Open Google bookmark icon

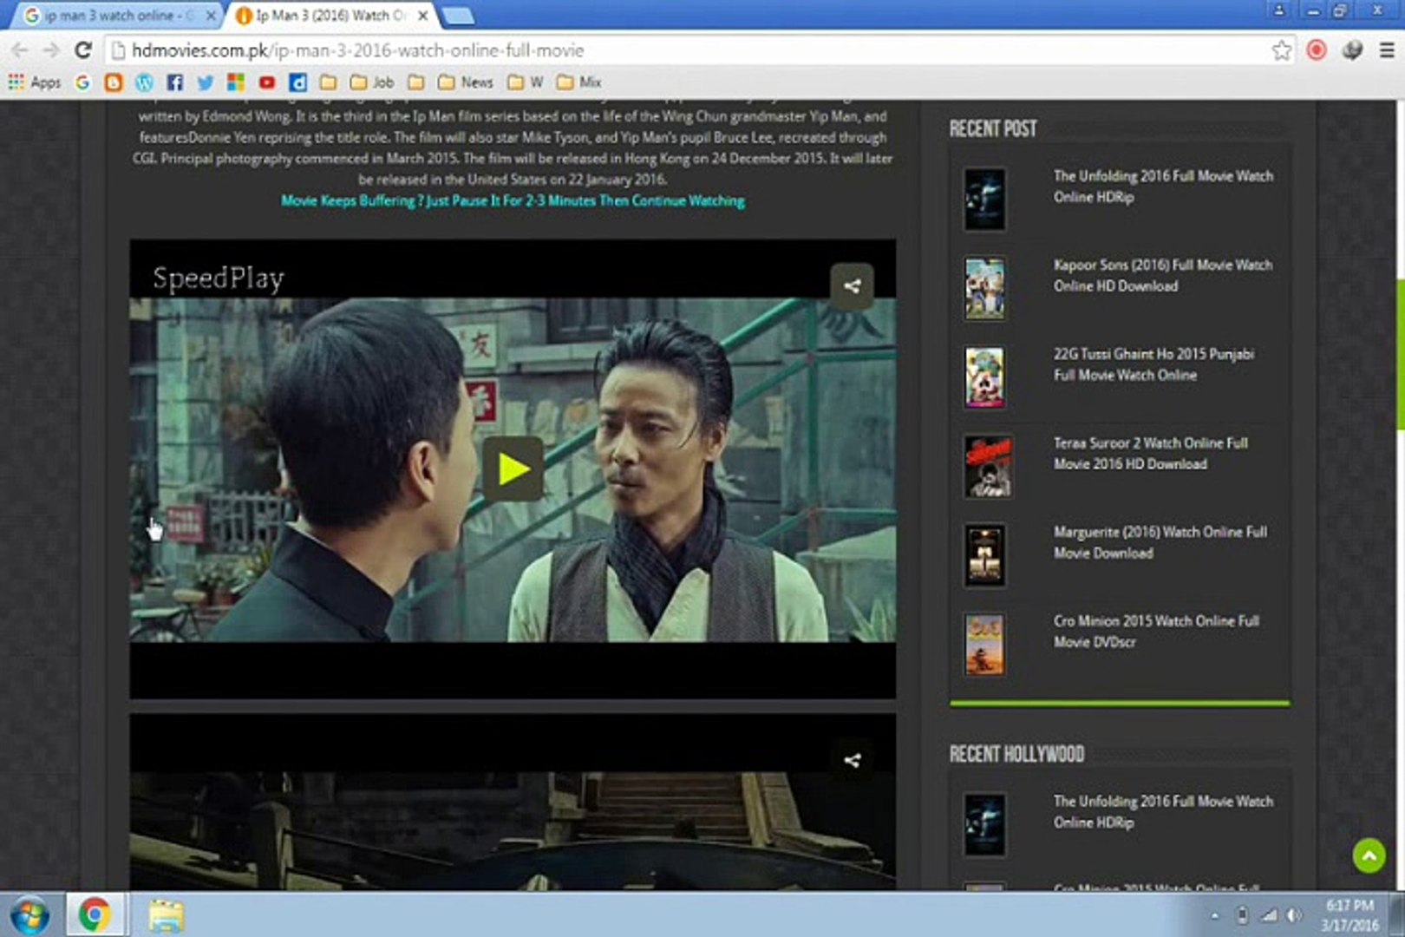[x=82, y=82]
